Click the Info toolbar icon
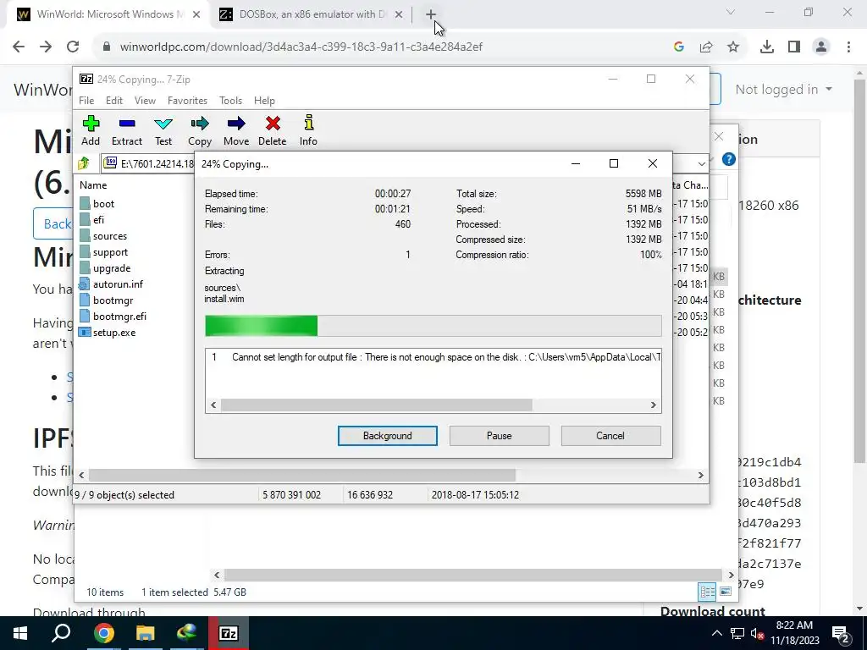This screenshot has width=867, height=650. coord(308,131)
